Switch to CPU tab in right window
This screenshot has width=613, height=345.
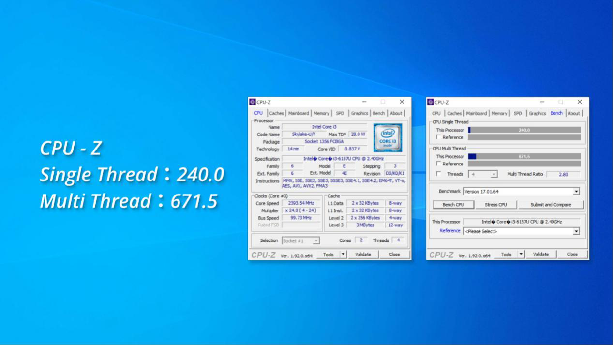tap(436, 113)
